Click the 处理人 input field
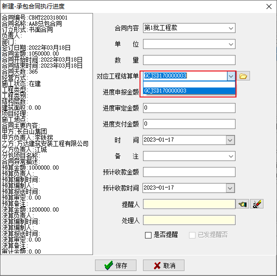 189,220
